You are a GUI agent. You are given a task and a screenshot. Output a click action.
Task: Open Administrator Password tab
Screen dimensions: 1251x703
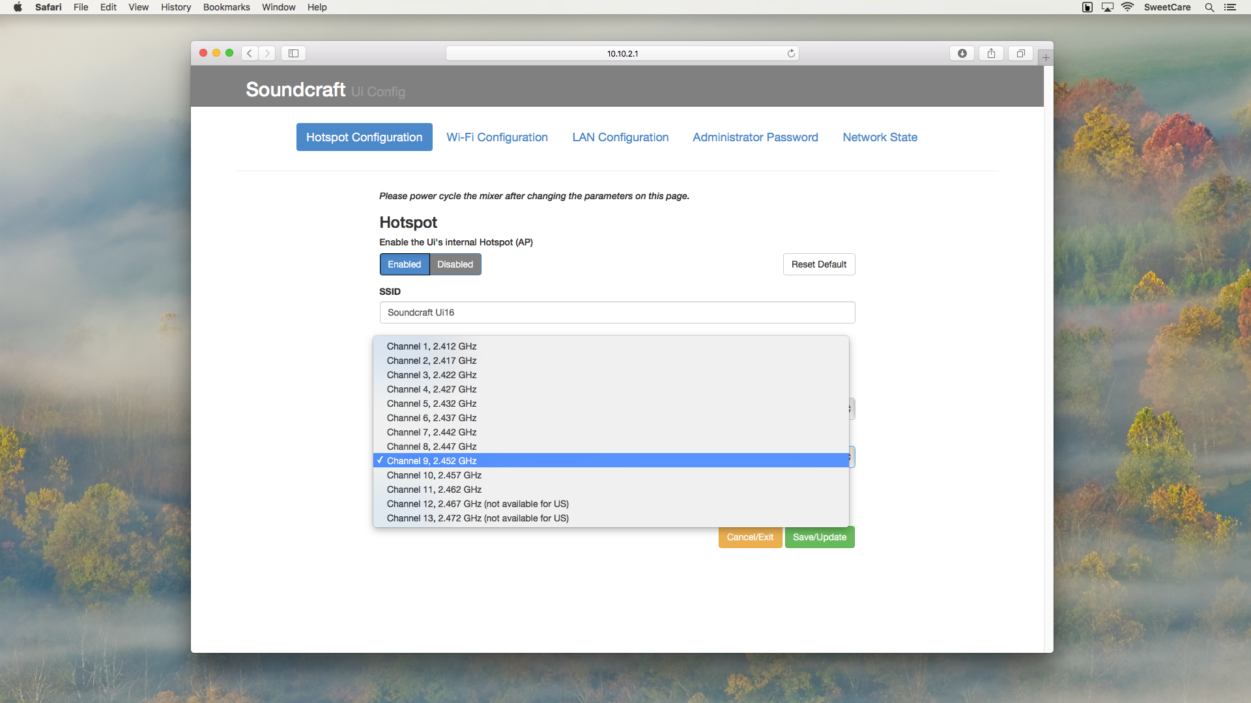click(755, 137)
